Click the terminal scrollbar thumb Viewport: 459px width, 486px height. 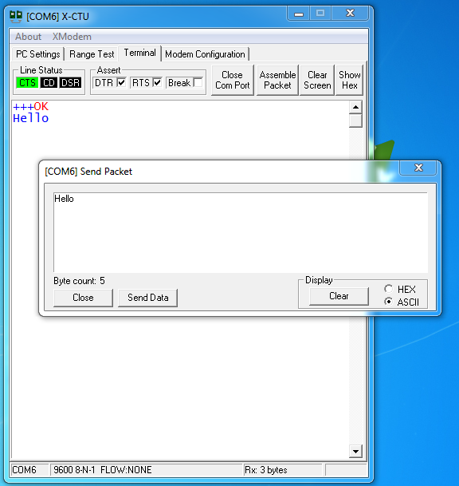coord(355,121)
